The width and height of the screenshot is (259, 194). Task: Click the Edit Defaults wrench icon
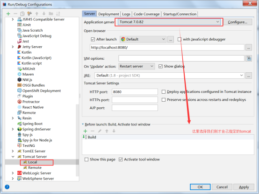29,14
